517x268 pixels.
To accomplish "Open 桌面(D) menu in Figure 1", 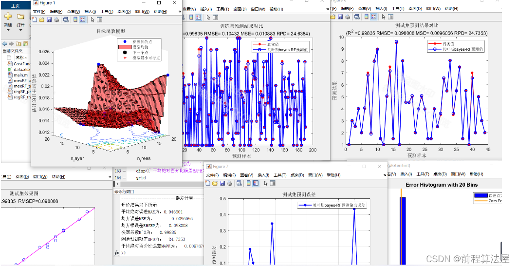I will [x=124, y=12].
